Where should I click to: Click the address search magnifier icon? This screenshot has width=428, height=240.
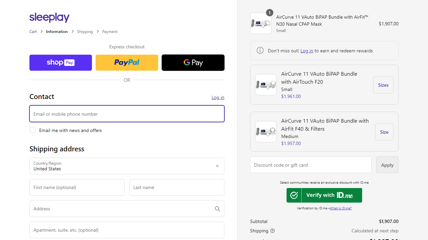point(217,209)
